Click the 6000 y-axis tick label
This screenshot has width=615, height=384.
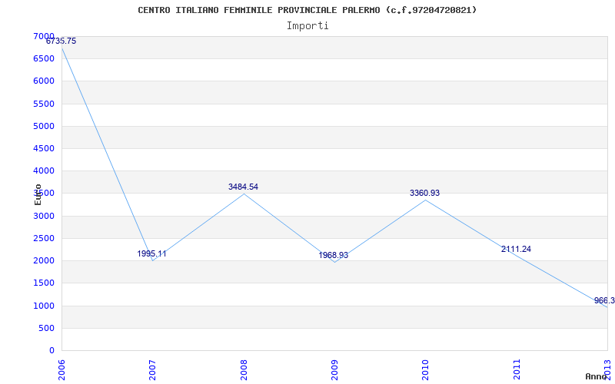coord(44,81)
